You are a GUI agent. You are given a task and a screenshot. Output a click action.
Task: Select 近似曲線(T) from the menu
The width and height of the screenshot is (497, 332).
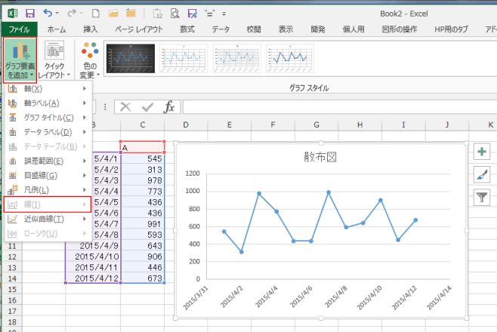coord(47,219)
